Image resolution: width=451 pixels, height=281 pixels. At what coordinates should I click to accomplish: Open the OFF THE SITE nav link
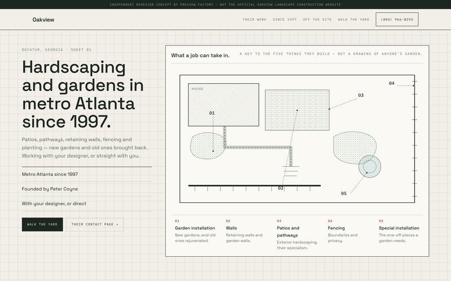click(317, 20)
